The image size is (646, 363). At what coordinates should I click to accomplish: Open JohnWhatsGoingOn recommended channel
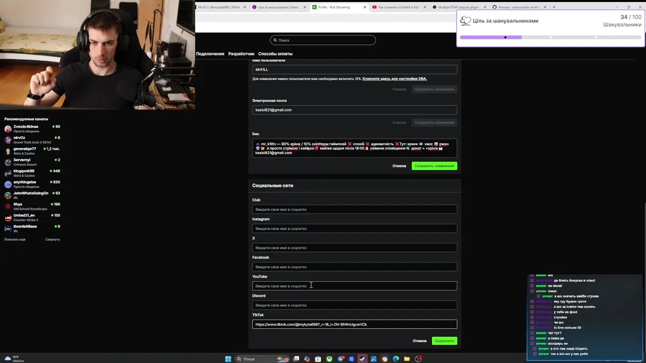point(32,195)
